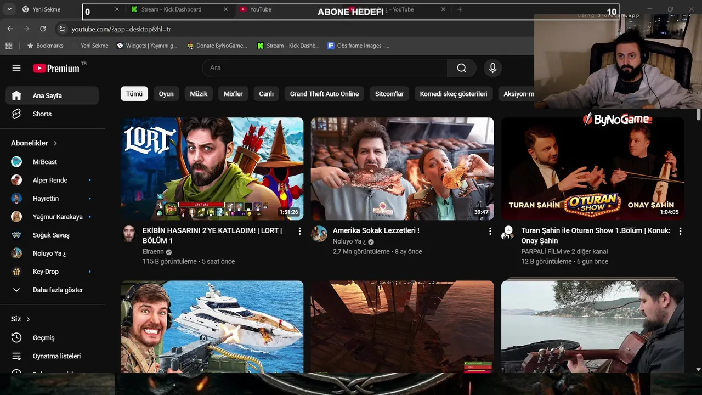Go back with browser back arrow
Screen dimensions: 702x395
[x=10, y=29]
